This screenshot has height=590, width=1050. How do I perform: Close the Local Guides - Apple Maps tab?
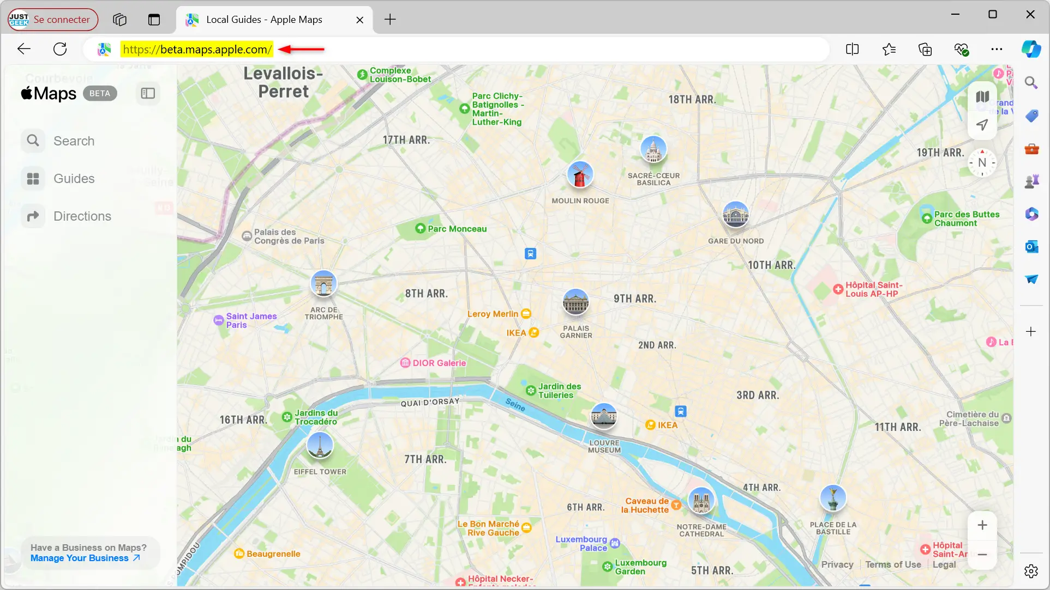pyautogui.click(x=359, y=20)
